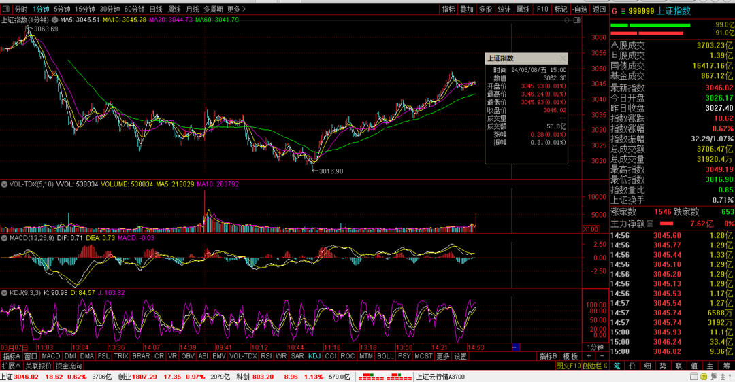Toggle -自选 watchlist button

(580, 9)
